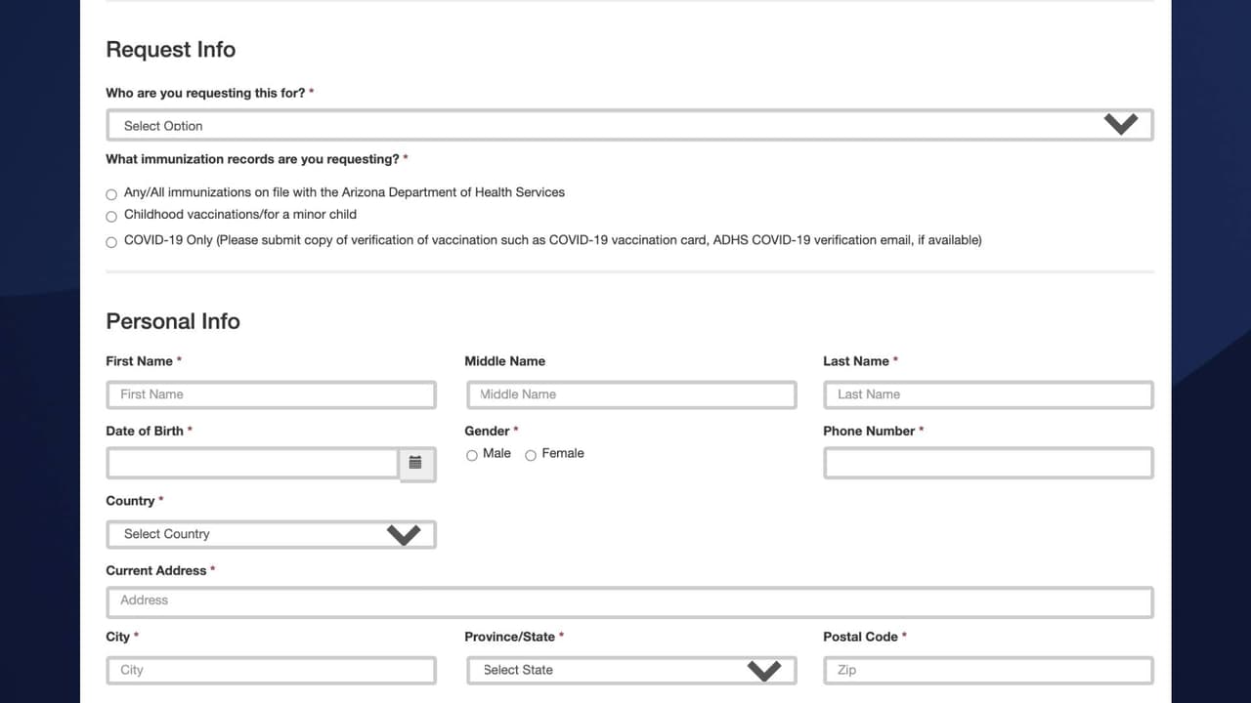Focus the Current Address field
Screen dimensions: 1251x703
[629, 601]
